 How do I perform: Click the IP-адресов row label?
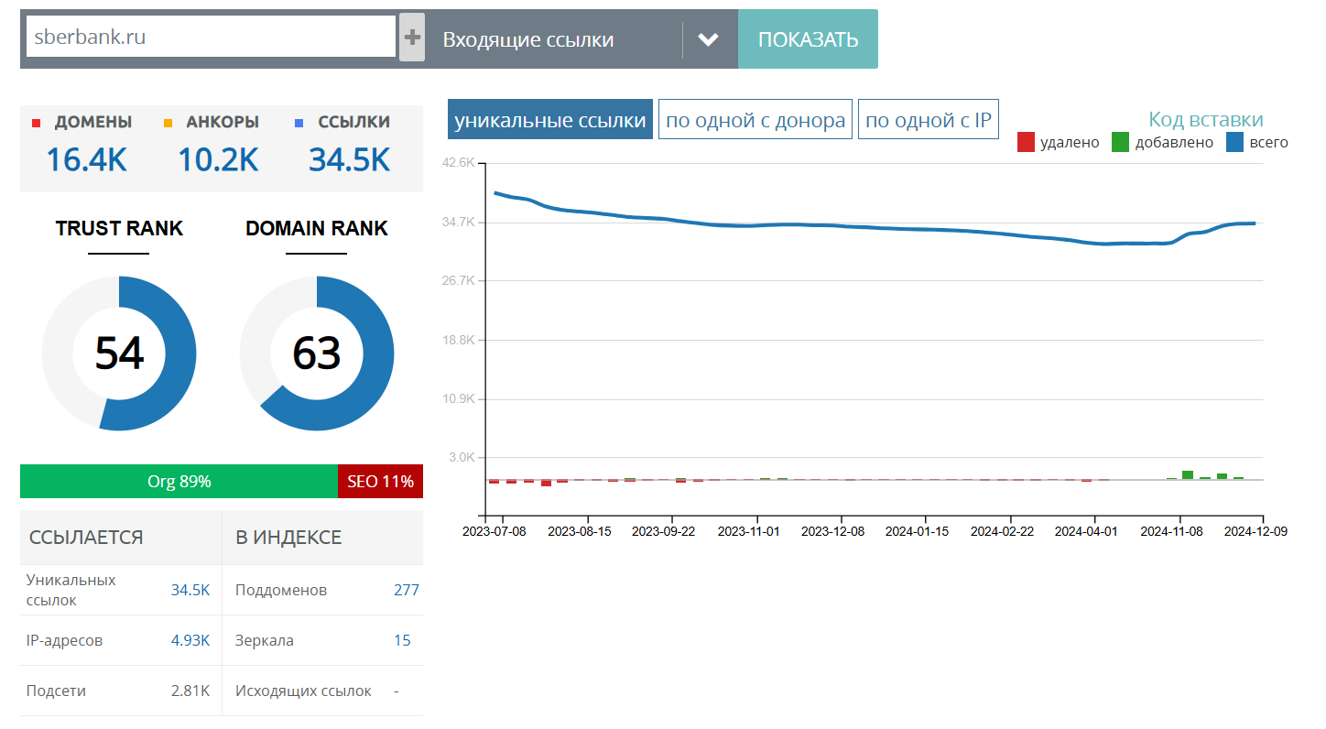pos(65,640)
